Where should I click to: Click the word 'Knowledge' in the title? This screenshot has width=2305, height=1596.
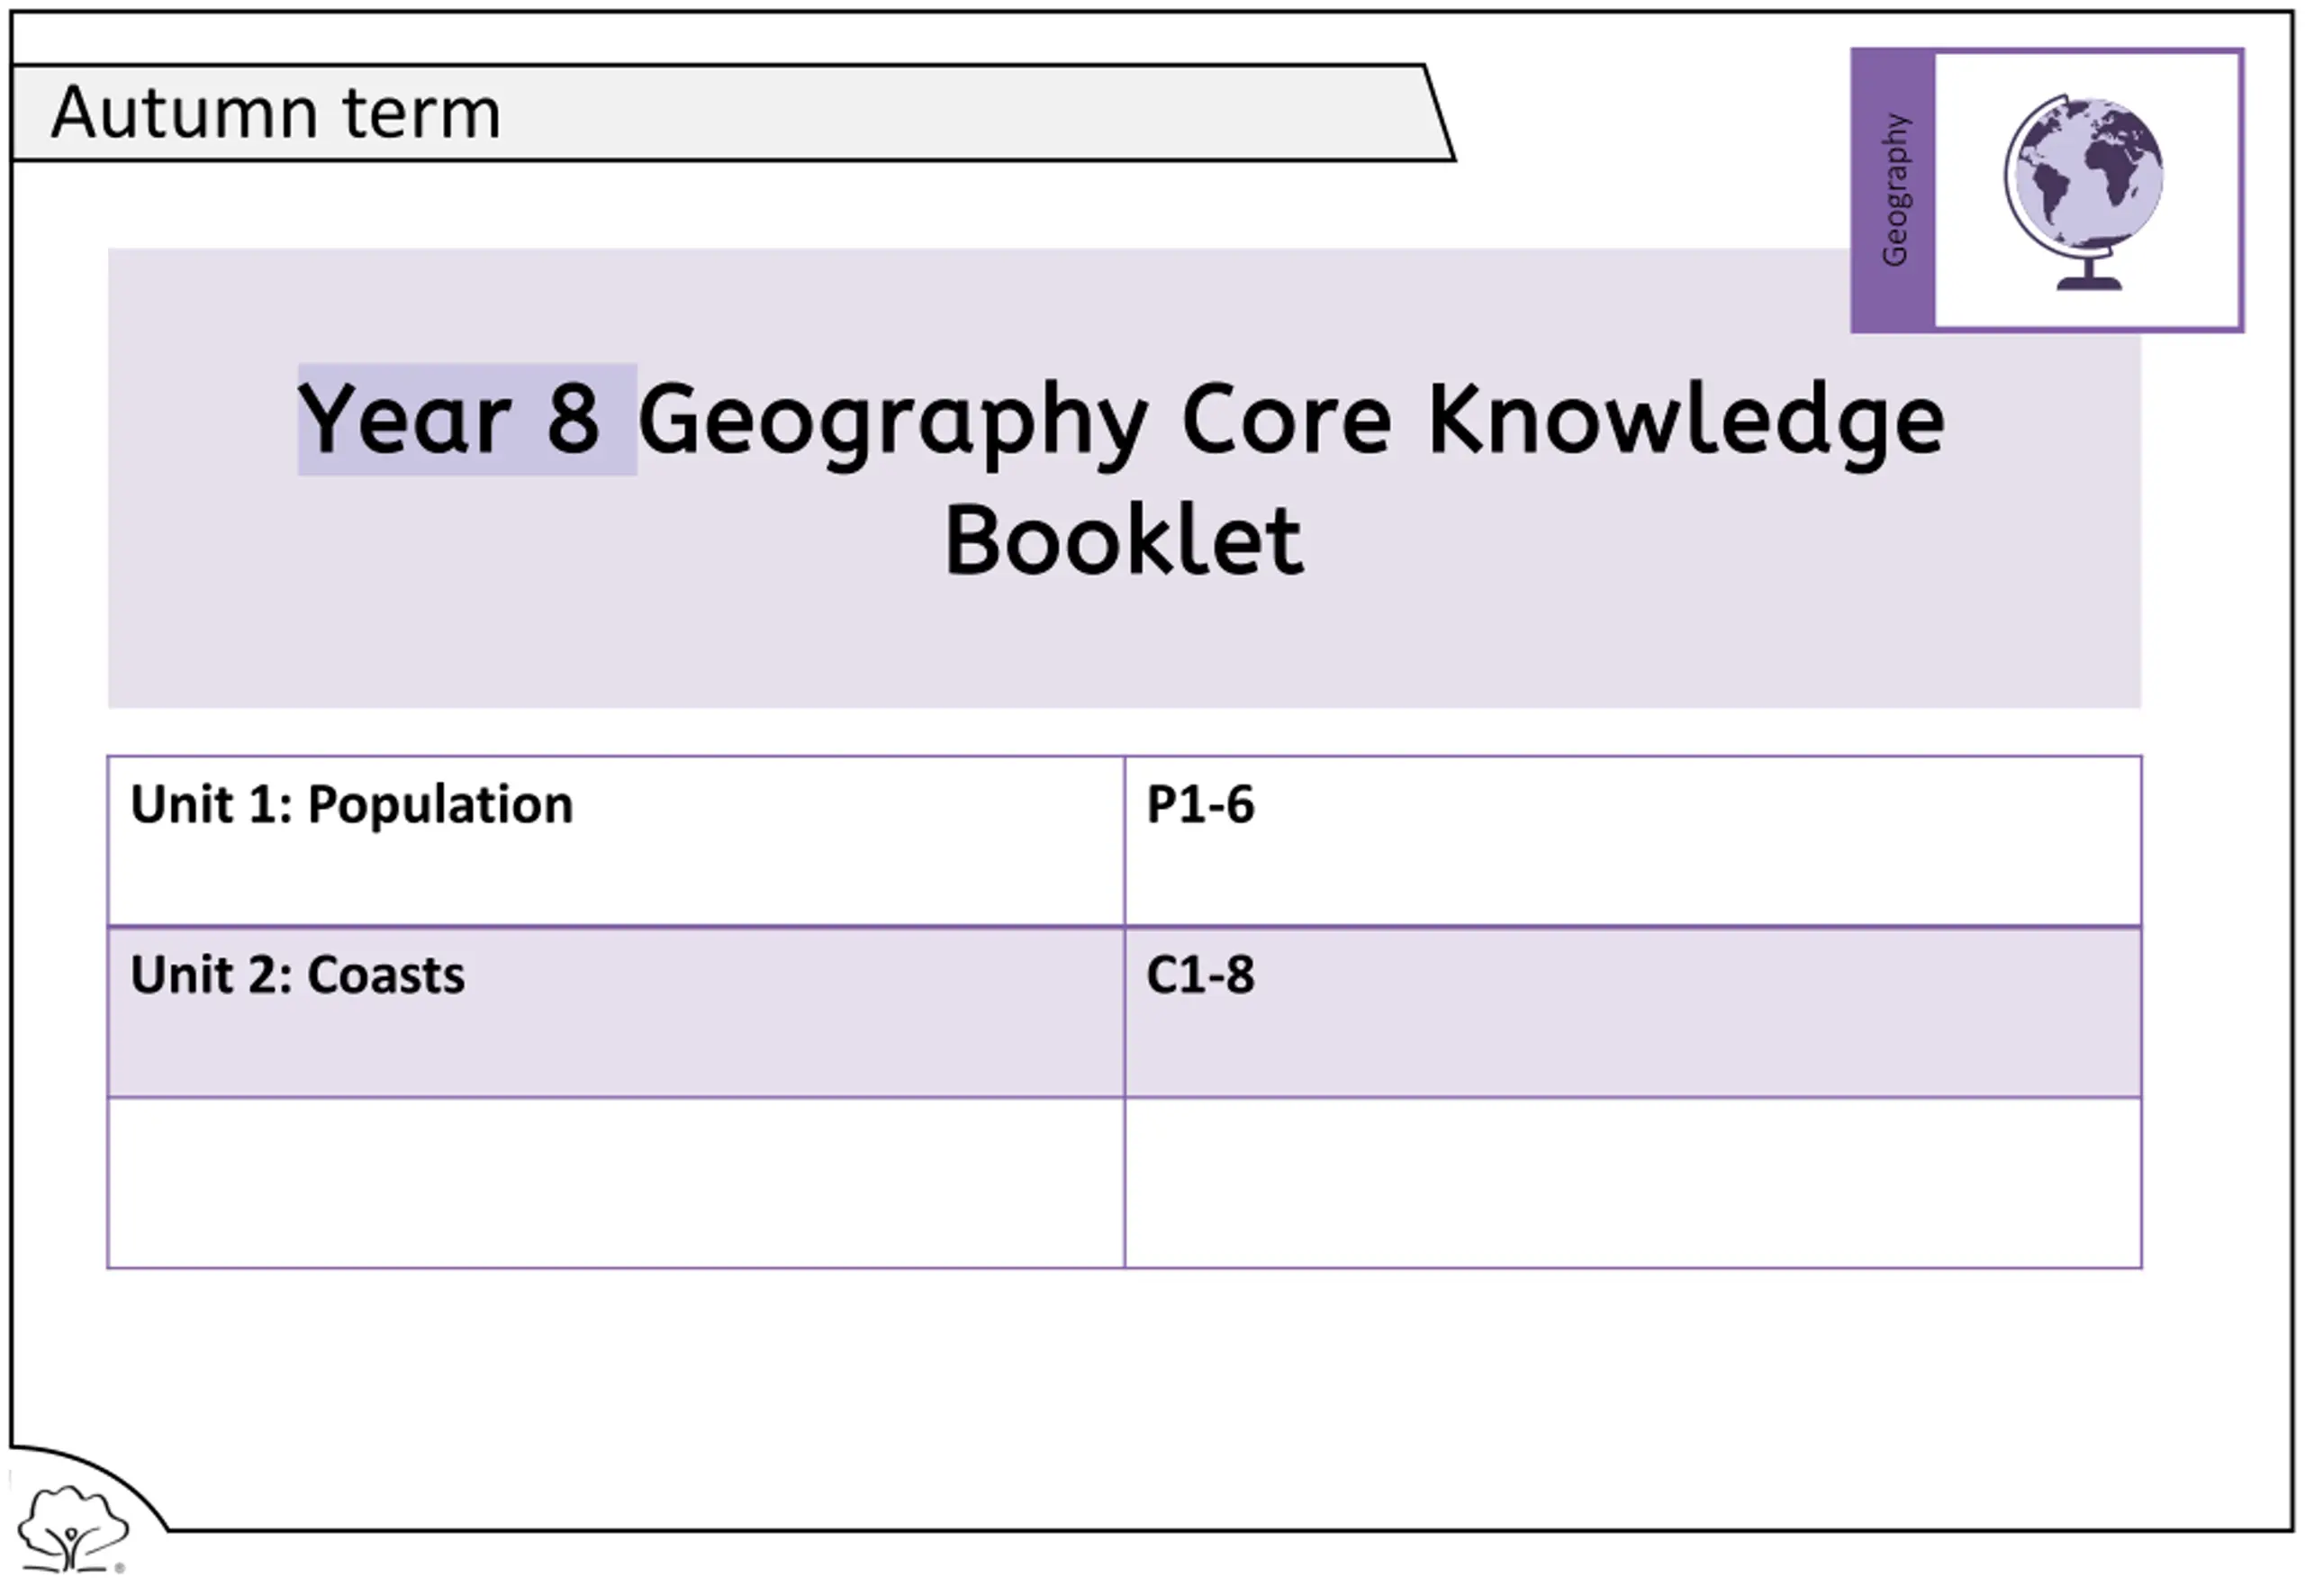tap(1686, 417)
